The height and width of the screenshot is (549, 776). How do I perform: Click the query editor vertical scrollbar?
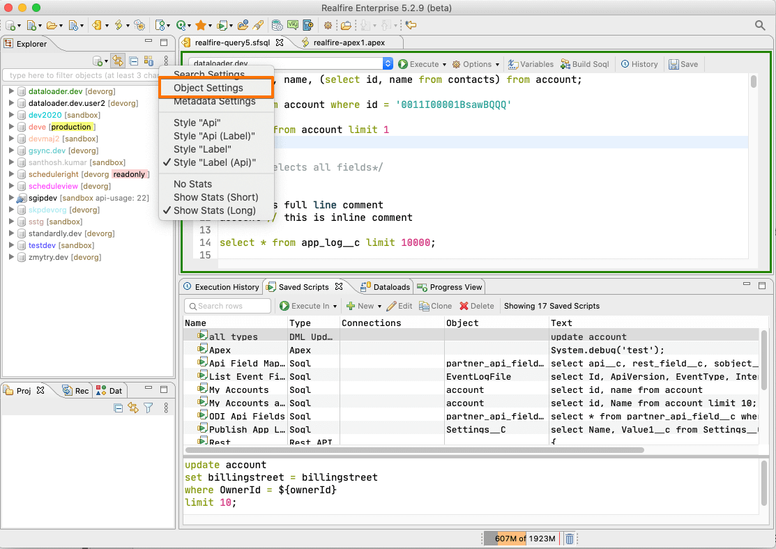click(753, 81)
